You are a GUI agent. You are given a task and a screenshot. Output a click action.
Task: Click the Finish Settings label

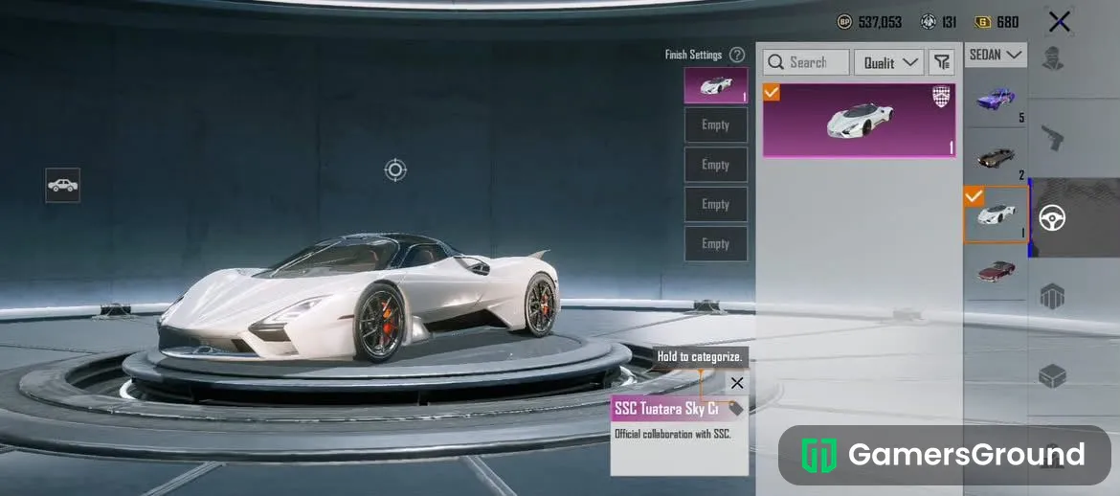(x=694, y=55)
